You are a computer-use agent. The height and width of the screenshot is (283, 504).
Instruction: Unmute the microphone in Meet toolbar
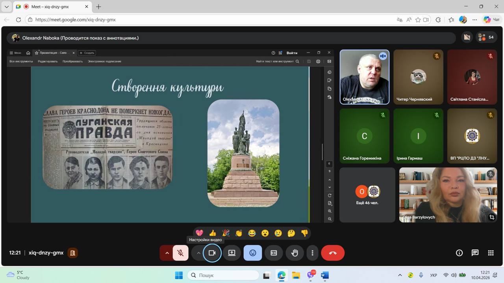click(x=181, y=253)
